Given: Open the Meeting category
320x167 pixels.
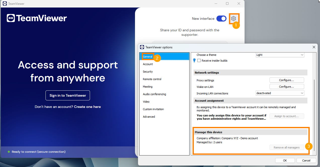Looking at the screenshot, I should 164,87.
